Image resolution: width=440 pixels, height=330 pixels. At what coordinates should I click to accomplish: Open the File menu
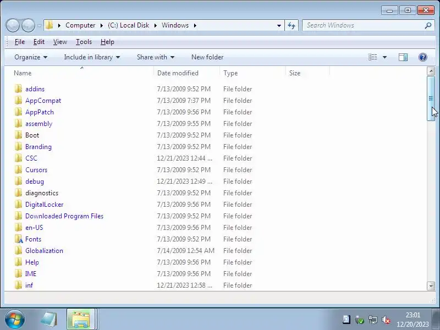(20, 42)
